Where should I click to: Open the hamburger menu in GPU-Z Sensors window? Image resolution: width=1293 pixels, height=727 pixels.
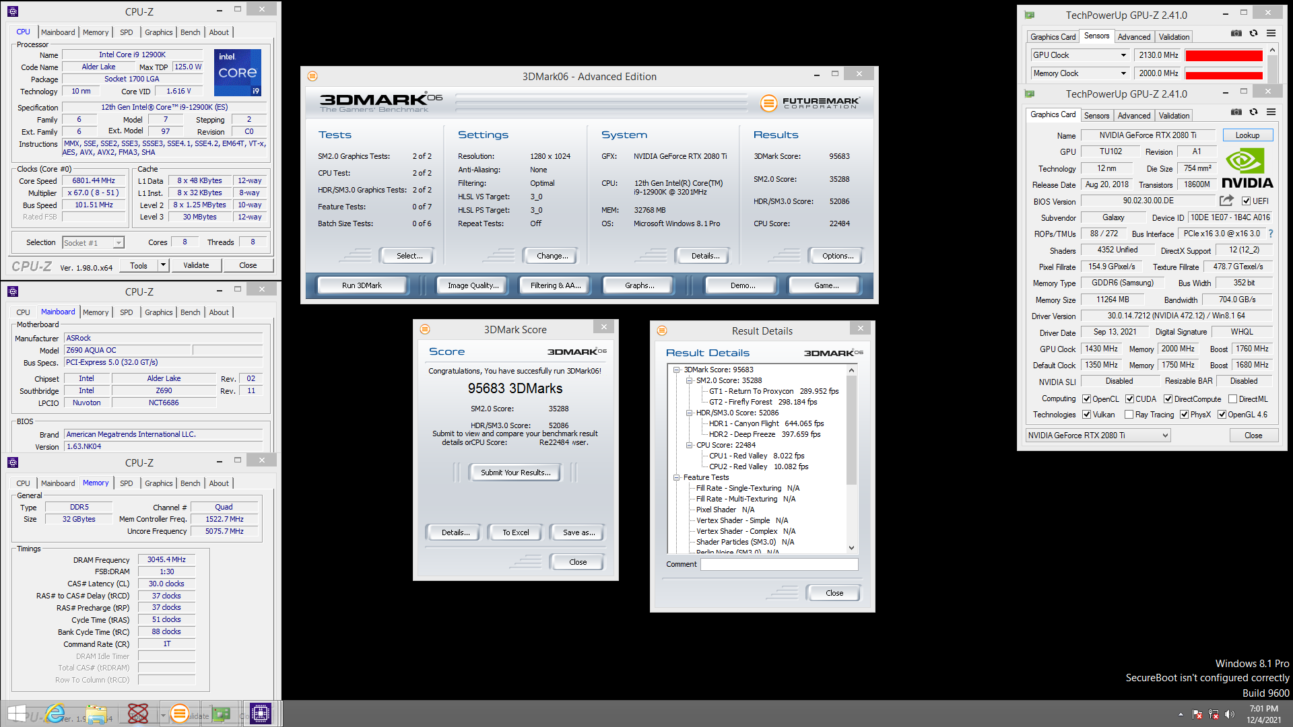(x=1271, y=33)
